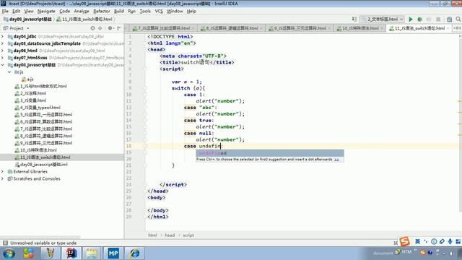This screenshot has height=260, width=462.
Task: Toggle code folding at the script tag line
Action: pyautogui.click(x=144, y=69)
